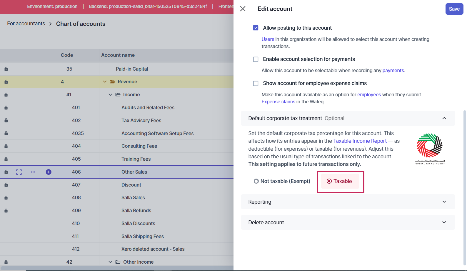Click the Federal Tax Authority logo
Viewport: 467px width, 271px height.
(x=429, y=148)
